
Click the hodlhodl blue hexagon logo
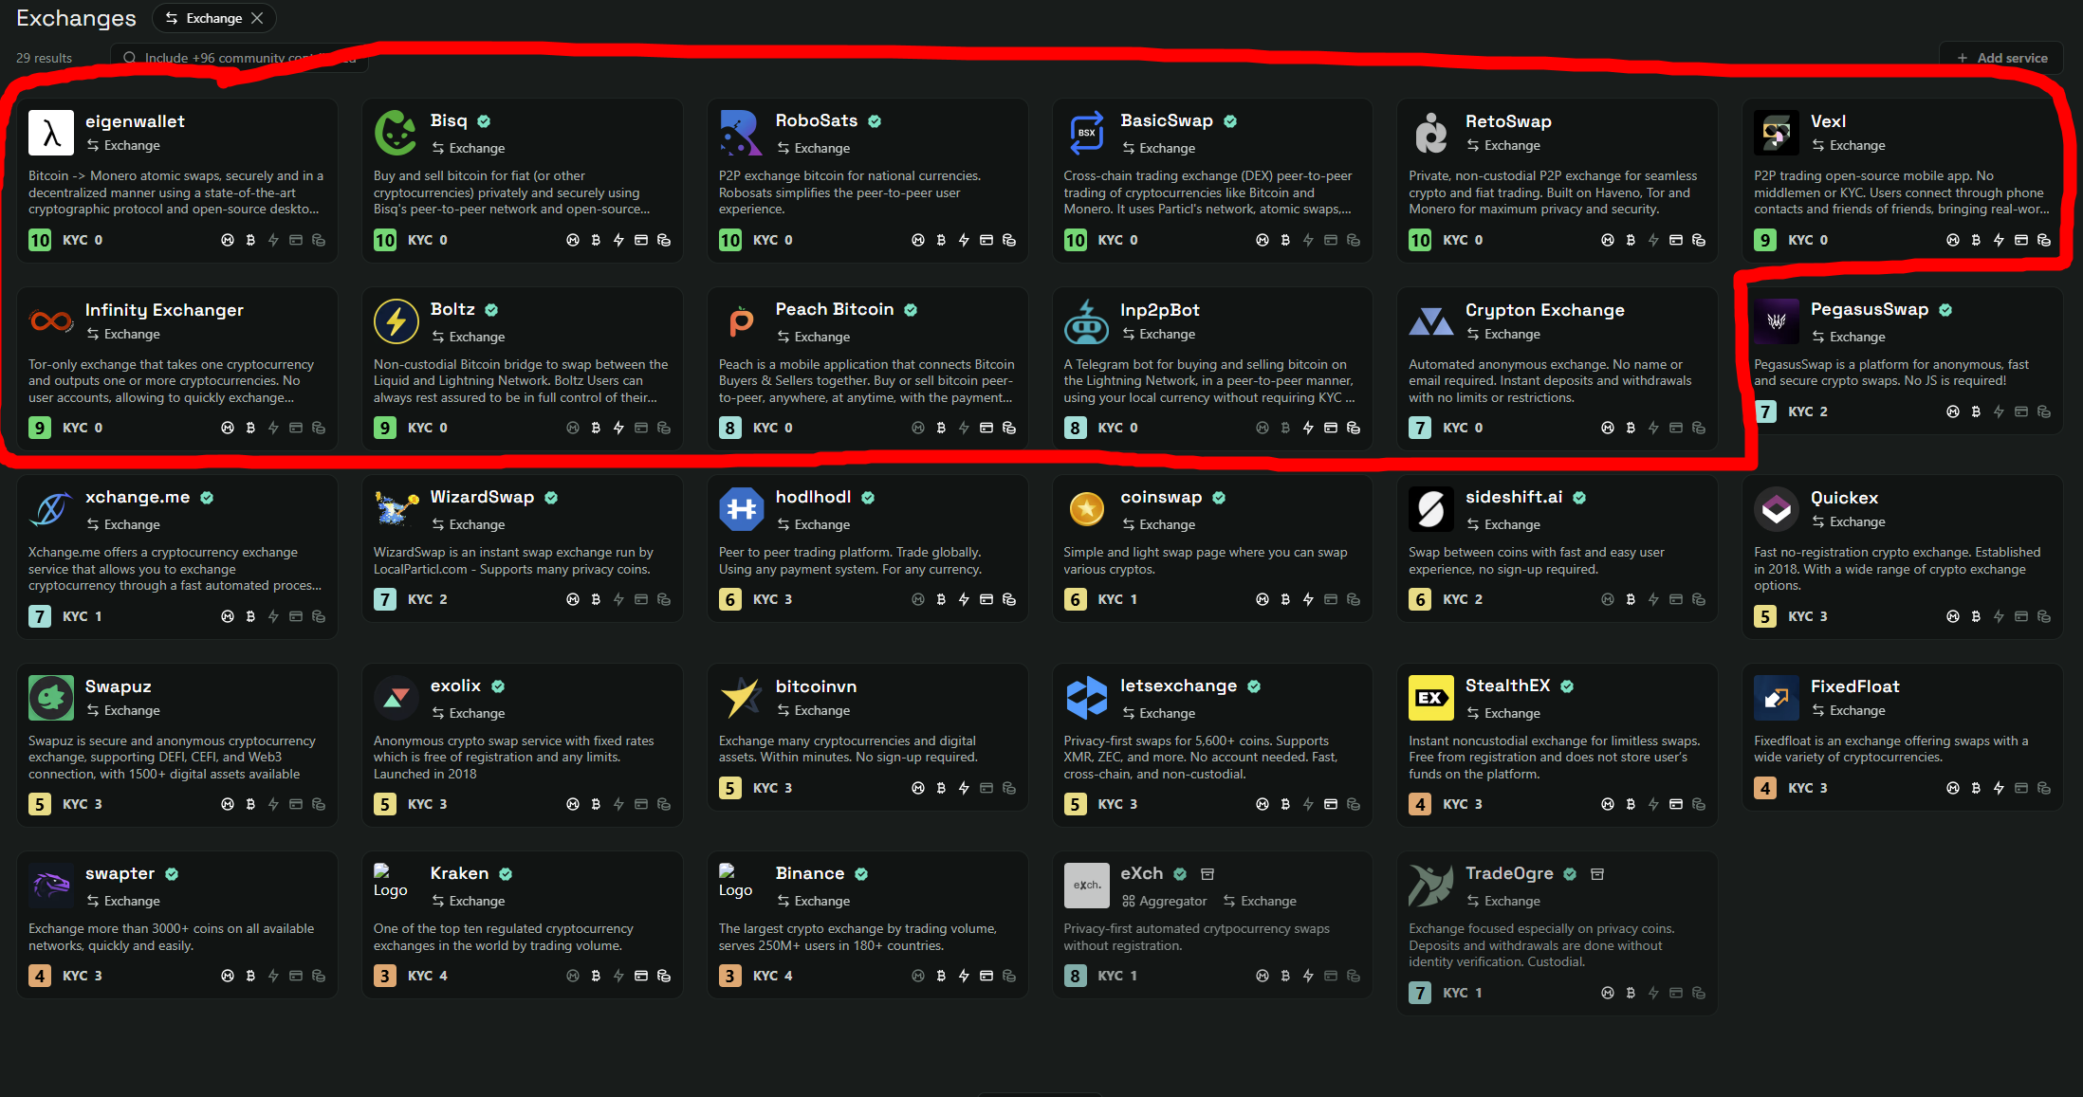[741, 509]
